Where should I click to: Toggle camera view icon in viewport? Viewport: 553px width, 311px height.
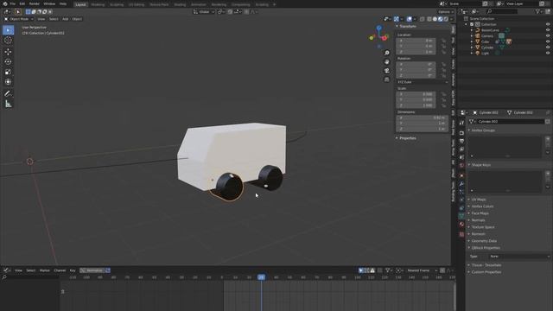[x=387, y=71]
